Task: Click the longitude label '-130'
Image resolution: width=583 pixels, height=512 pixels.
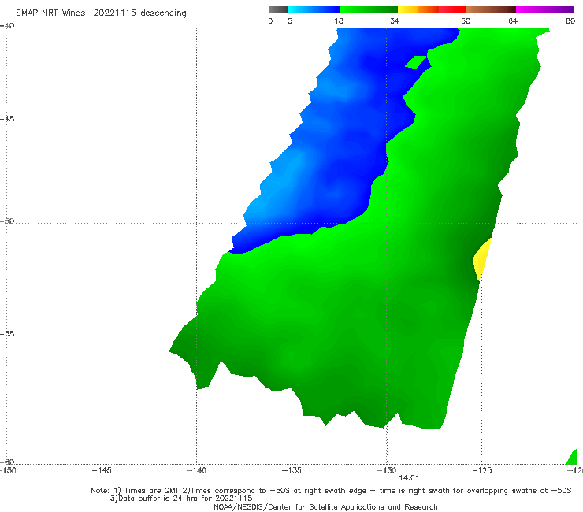Action: pyautogui.click(x=387, y=470)
